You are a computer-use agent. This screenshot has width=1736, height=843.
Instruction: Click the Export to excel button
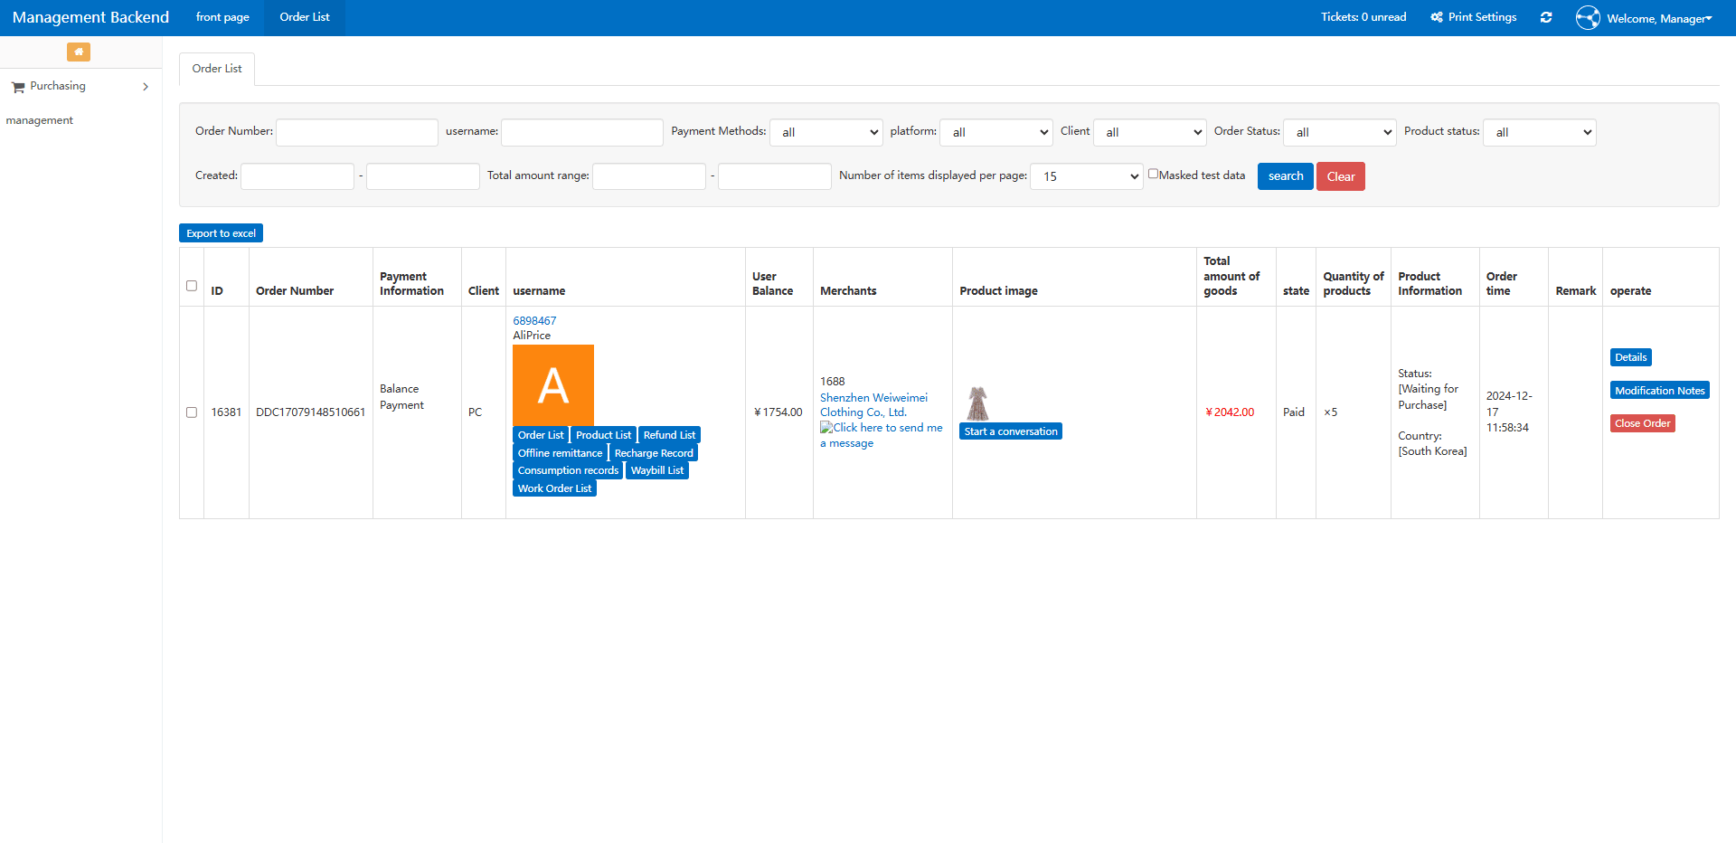pos(221,233)
